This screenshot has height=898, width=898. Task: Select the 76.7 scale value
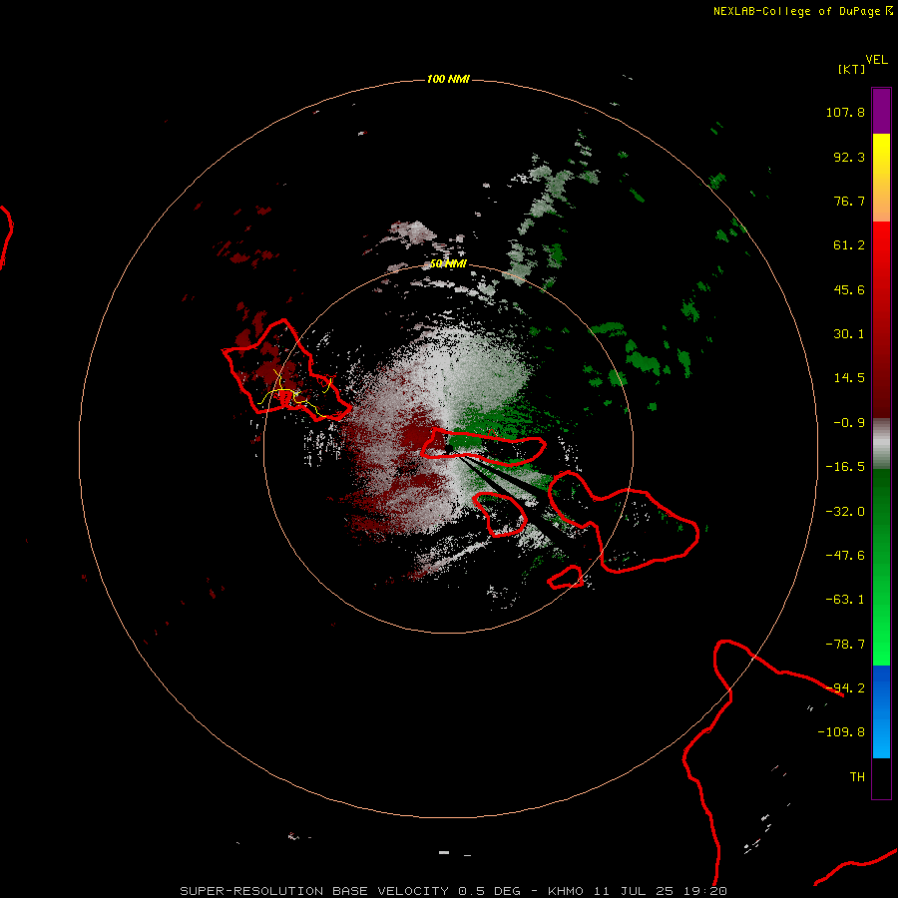(849, 201)
